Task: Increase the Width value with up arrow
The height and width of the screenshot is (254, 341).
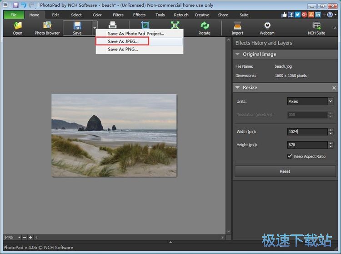Action: 331,129
